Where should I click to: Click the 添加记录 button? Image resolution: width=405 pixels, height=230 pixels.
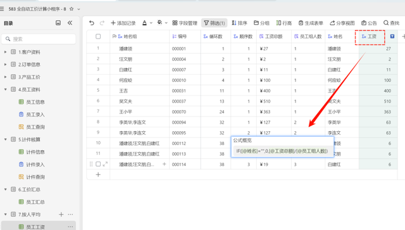click(x=123, y=23)
